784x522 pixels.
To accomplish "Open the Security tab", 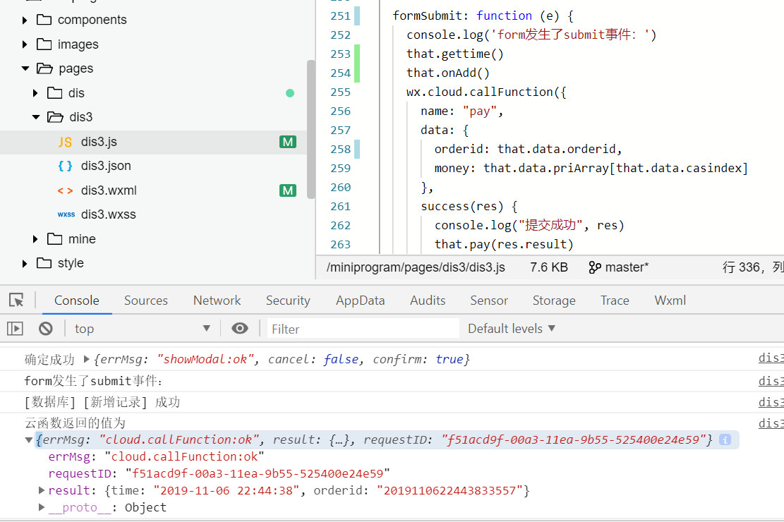I will (x=288, y=301).
